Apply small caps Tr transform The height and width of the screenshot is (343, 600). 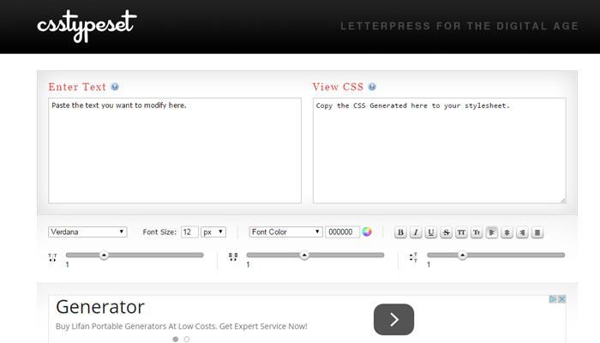[x=477, y=232]
